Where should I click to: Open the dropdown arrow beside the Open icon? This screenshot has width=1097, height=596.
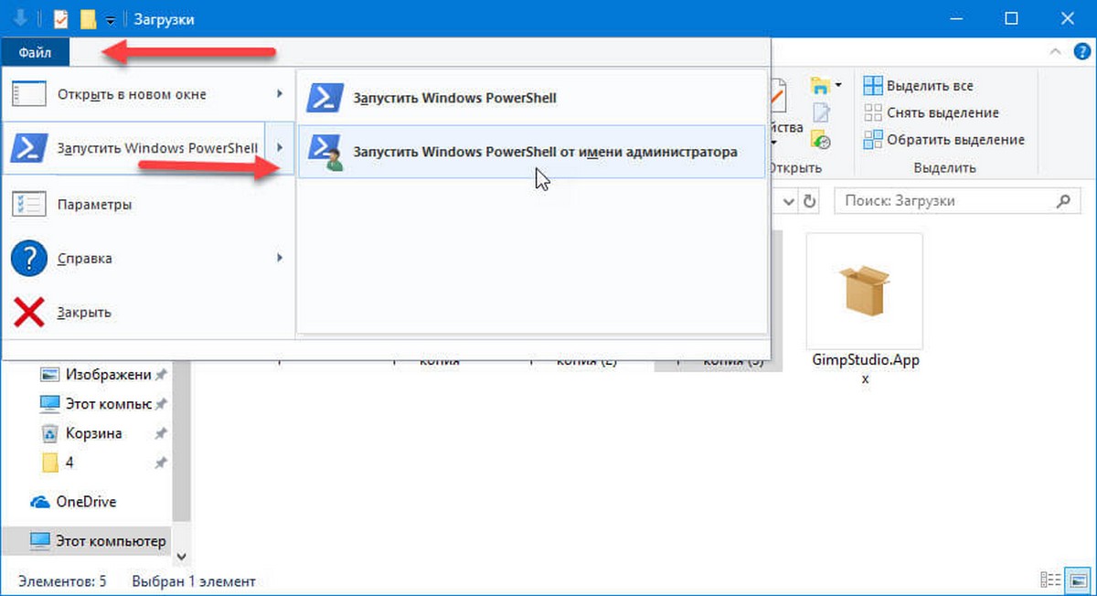[x=837, y=87]
